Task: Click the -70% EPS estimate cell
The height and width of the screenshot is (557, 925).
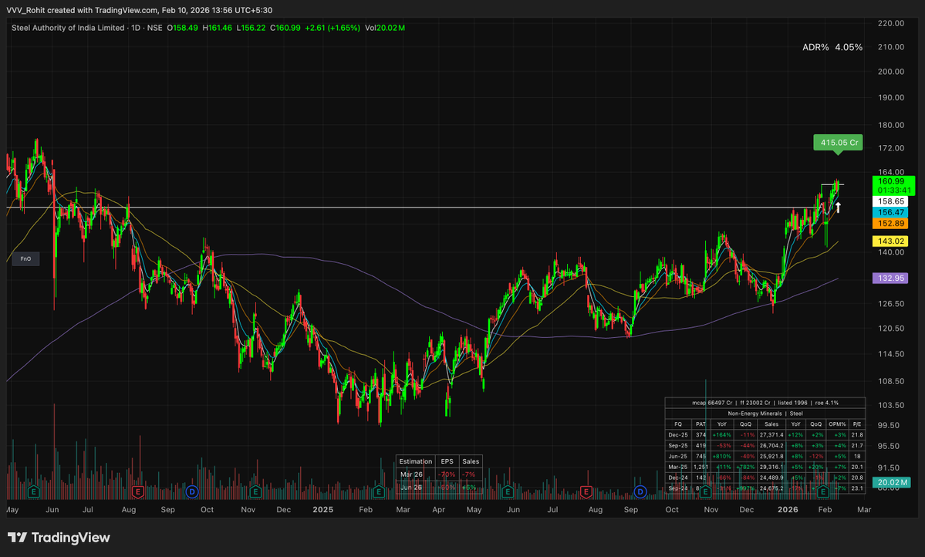Action: click(x=447, y=474)
